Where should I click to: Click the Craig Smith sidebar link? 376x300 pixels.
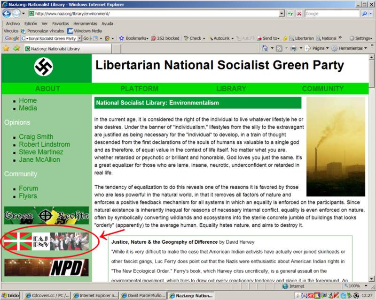point(36,137)
